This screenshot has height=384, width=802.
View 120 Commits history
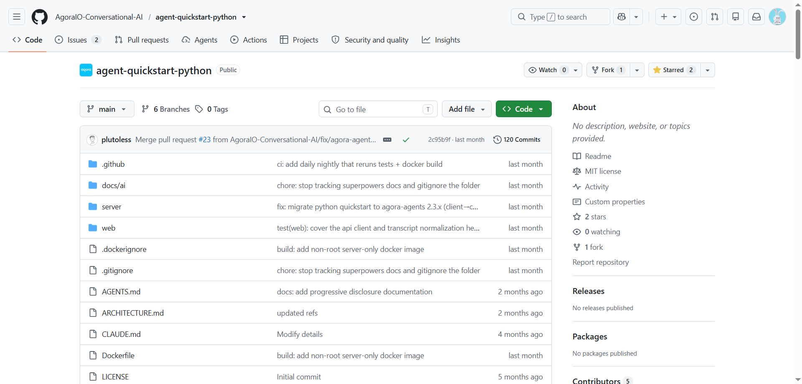[x=517, y=140]
